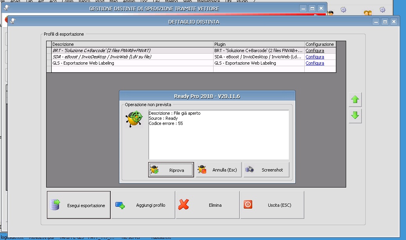Open Configura link for SDA row
Viewport: 406px width, 240px height.
[314, 57]
